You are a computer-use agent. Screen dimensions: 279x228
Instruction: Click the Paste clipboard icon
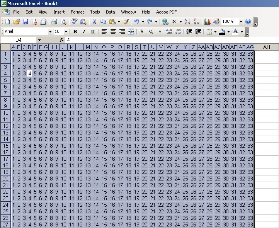[x=112, y=22]
